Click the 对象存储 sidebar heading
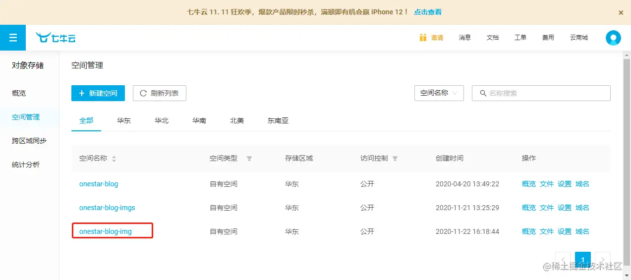Image resolution: width=631 pixels, height=280 pixels. (28, 65)
